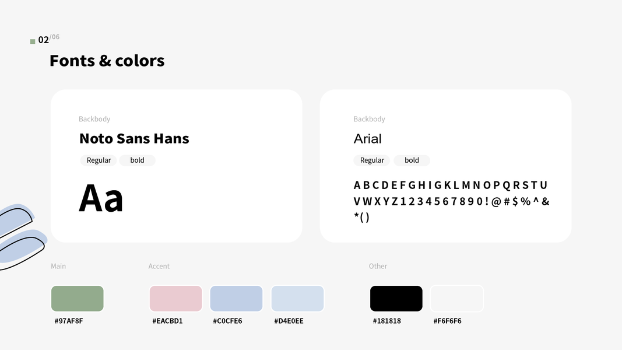This screenshot has width=622, height=350.
Task: Select the bold pill under Noto Sans Hans
Action: pos(137,160)
